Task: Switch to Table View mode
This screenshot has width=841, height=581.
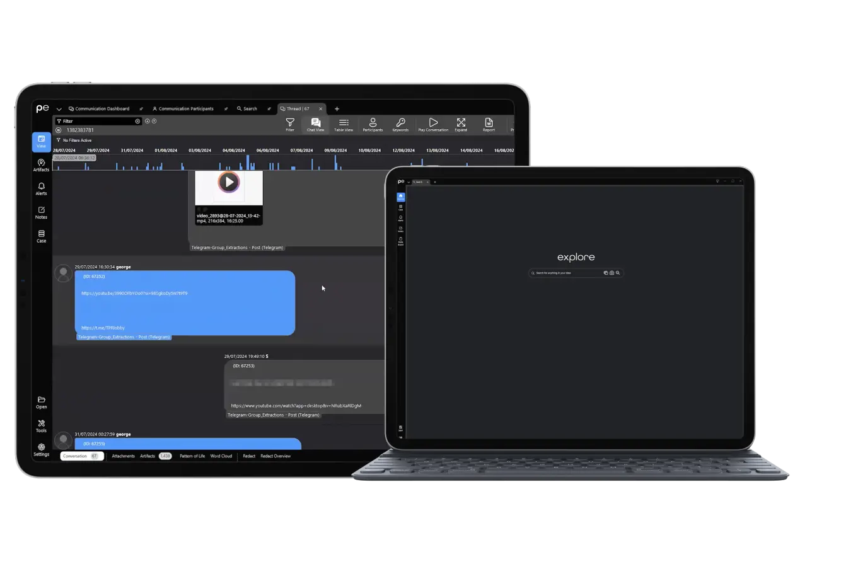Action: click(x=344, y=124)
